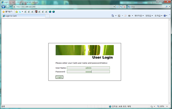The image size is (172, 109).
Task: Expand the Print options dropdown arrow
Action: coord(132,16)
